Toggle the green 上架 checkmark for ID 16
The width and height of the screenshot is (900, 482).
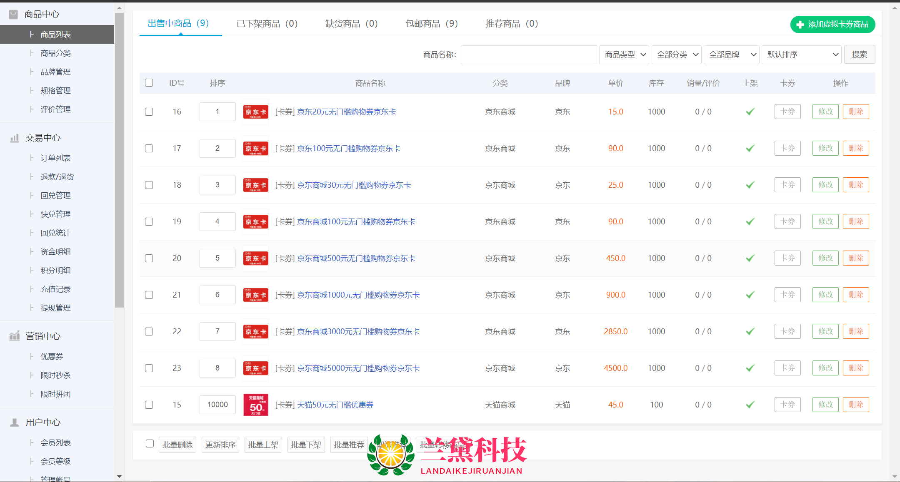point(750,112)
